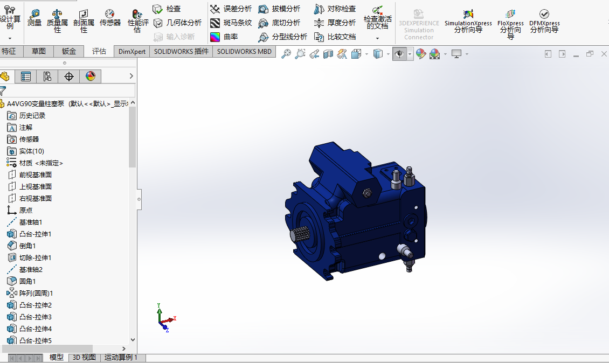609x363 pixels.
Task: Click the edit appearance color ball
Action: pos(420,54)
